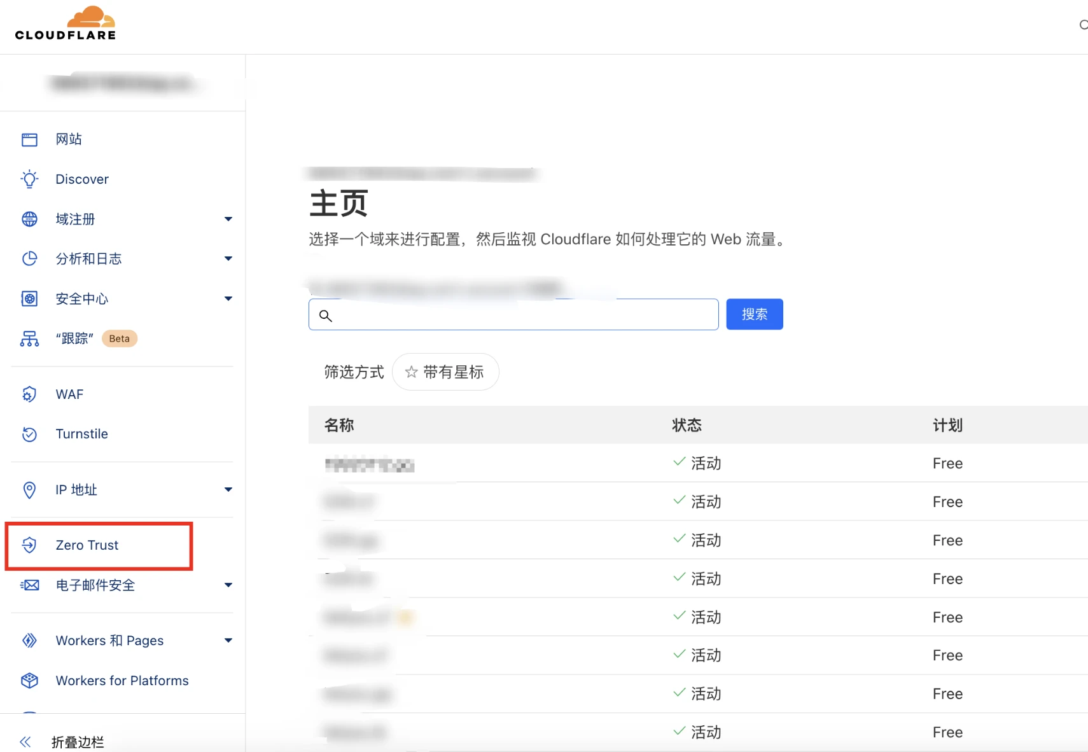The image size is (1088, 752).
Task: Expand the 域注册 dropdown arrow
Action: tap(228, 219)
